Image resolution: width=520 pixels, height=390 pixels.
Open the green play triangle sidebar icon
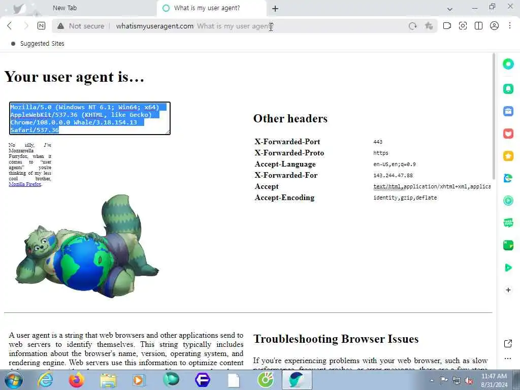tap(508, 268)
